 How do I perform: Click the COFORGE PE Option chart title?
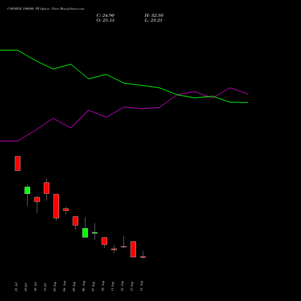[x=46, y=8]
